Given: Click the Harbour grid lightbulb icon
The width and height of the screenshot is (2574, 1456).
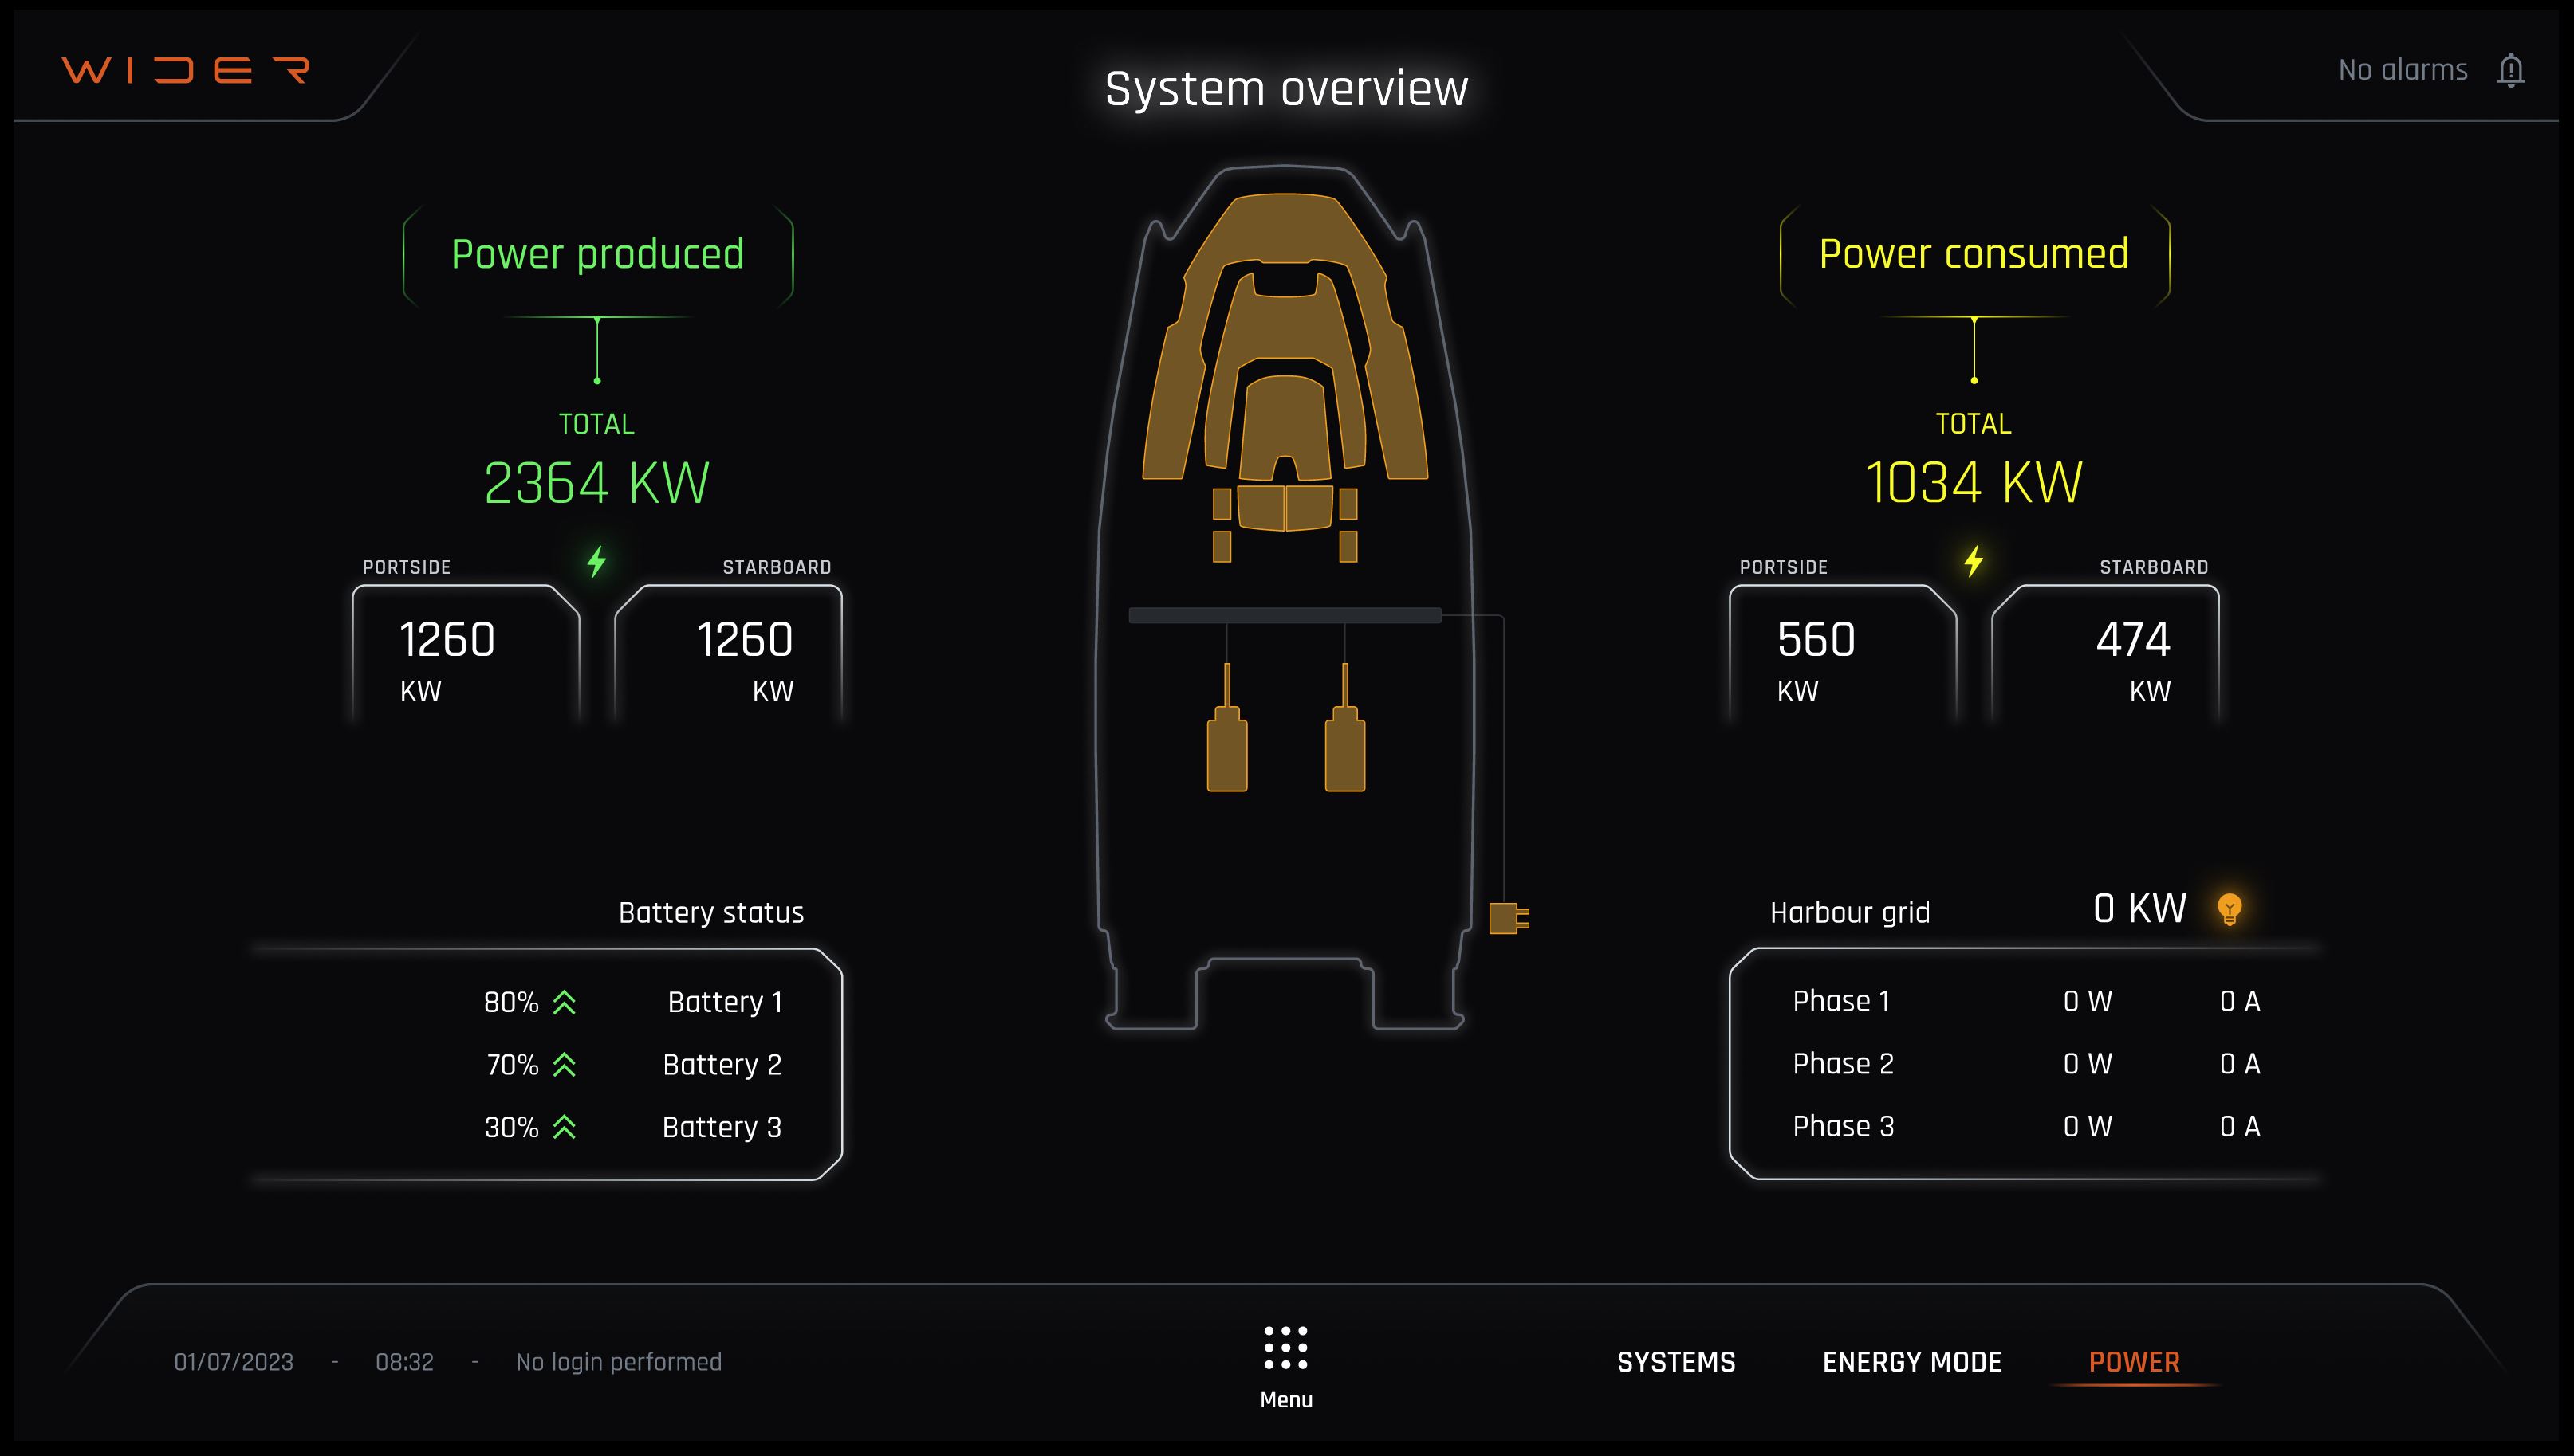Looking at the screenshot, I should (2229, 909).
